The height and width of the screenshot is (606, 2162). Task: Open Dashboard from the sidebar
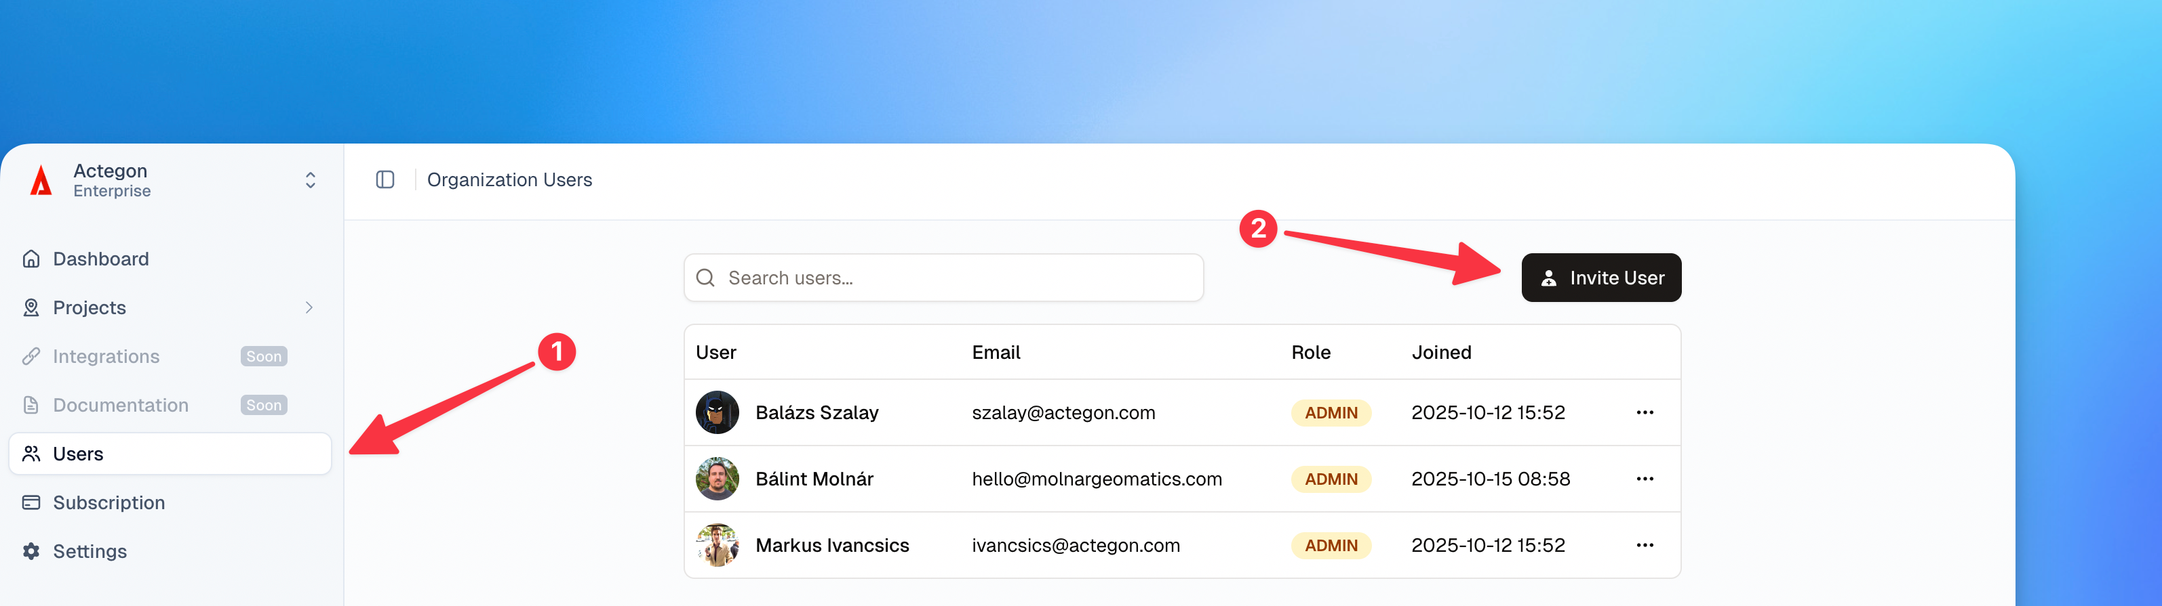tap(170, 259)
